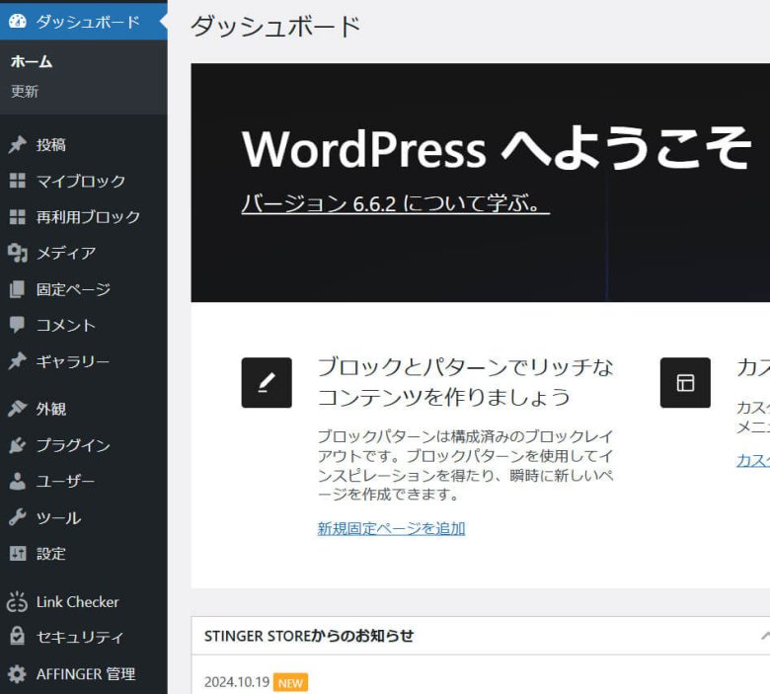Select the 更新 submenu item
This screenshot has width=770, height=694.
click(x=25, y=92)
